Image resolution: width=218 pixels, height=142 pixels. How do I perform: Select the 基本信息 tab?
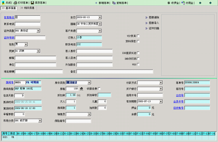pyautogui.click(x=9, y=8)
